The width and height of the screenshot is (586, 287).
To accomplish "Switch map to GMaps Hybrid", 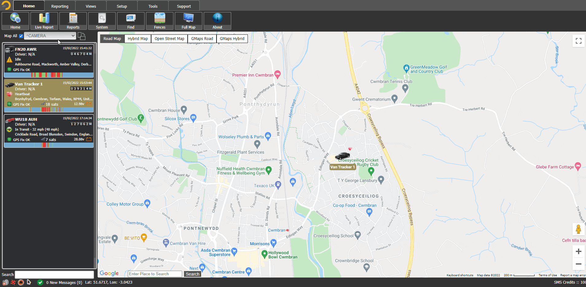I will click(232, 39).
